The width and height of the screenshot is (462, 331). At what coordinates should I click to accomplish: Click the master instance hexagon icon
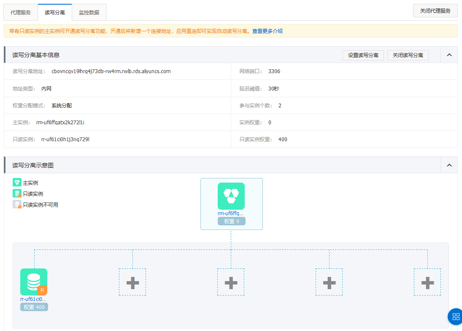click(231, 196)
